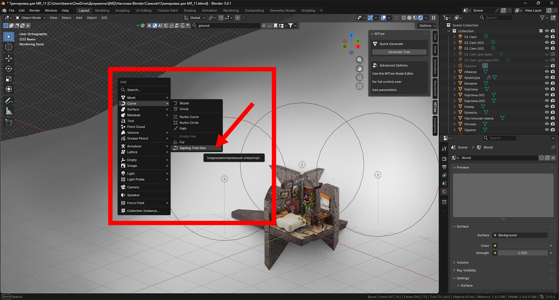This screenshot has width=559, height=300.
Task: Adjust the World Strength slider
Action: click(522, 253)
